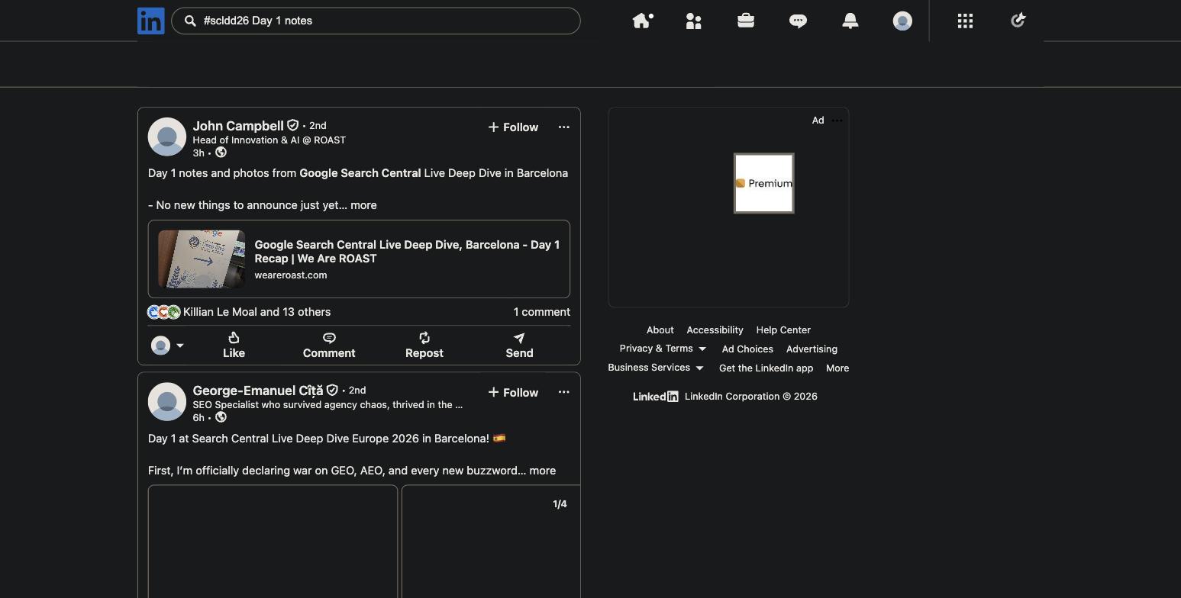Screen dimensions: 1181x598
Task: Open the Advertising footer link
Action: (812, 349)
